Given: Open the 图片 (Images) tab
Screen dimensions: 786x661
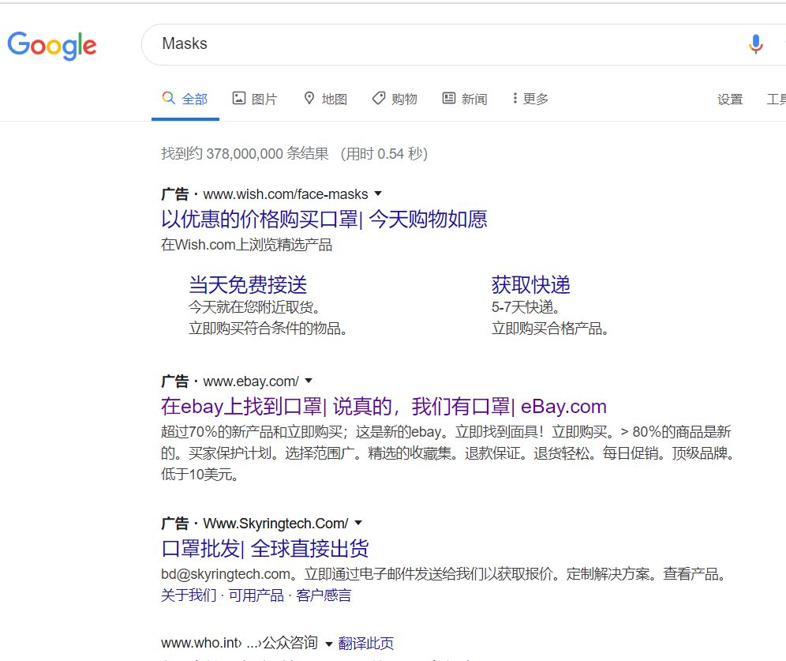Looking at the screenshot, I should (254, 99).
